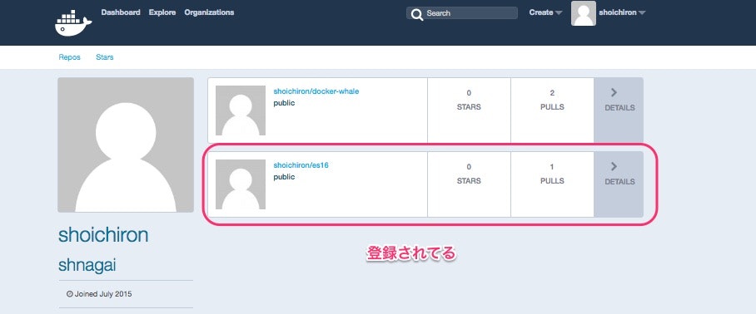Click the header user avatar icon
756x314 pixels.
(x=584, y=13)
